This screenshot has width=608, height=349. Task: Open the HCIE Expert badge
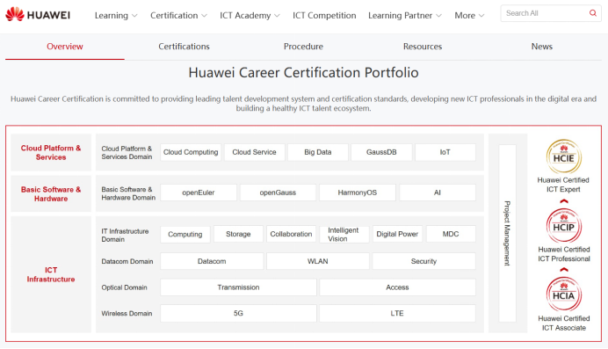(564, 156)
